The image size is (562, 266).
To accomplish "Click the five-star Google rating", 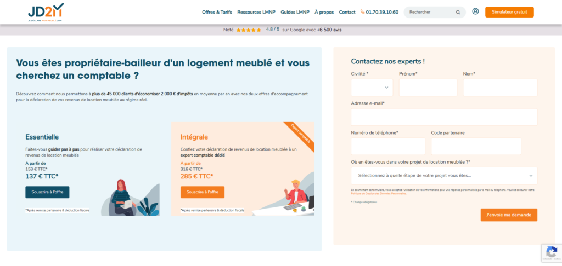I will coord(249,30).
